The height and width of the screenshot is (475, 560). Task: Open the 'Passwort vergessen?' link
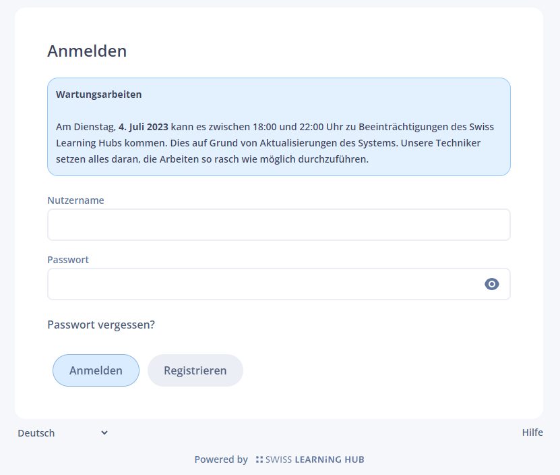pos(101,325)
